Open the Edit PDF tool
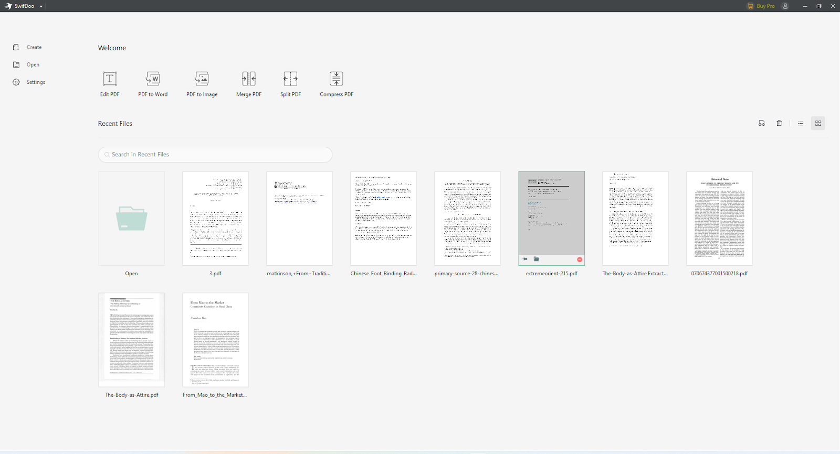This screenshot has height=454, width=840. [x=110, y=84]
